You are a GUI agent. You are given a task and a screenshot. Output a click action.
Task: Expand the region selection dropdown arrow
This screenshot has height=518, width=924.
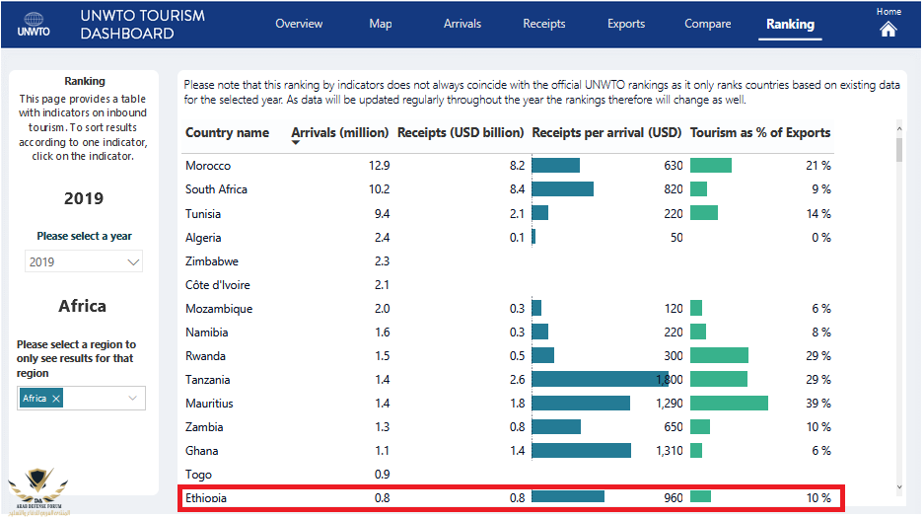coord(132,399)
